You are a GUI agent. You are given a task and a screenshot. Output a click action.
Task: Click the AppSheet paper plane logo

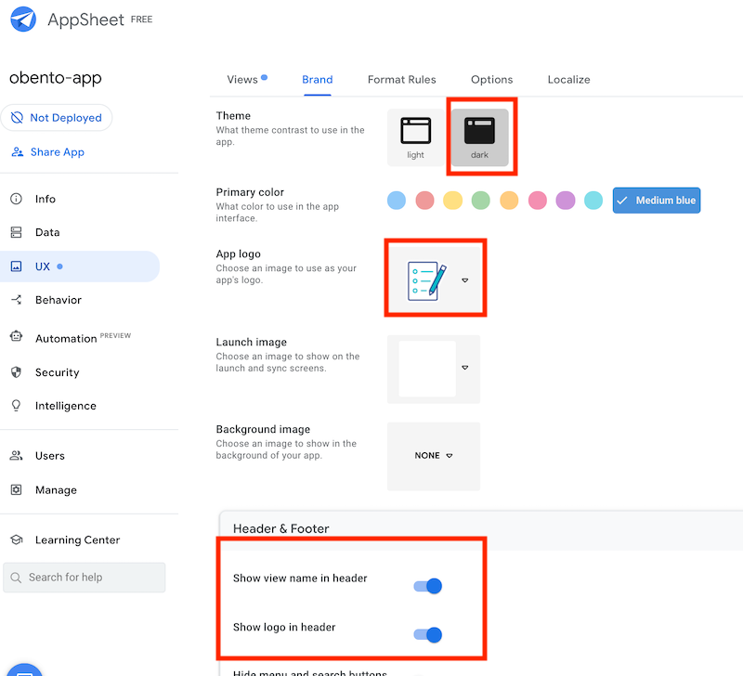point(23,19)
